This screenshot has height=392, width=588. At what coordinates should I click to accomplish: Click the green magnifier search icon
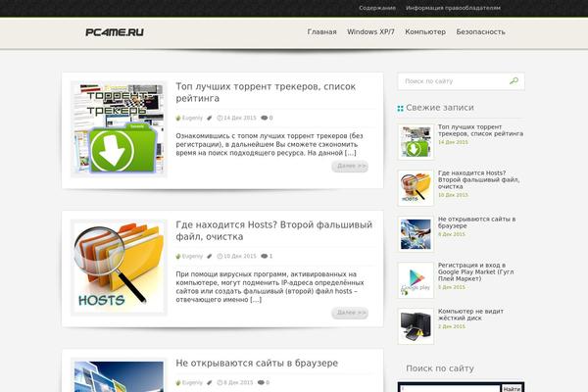coord(514,80)
